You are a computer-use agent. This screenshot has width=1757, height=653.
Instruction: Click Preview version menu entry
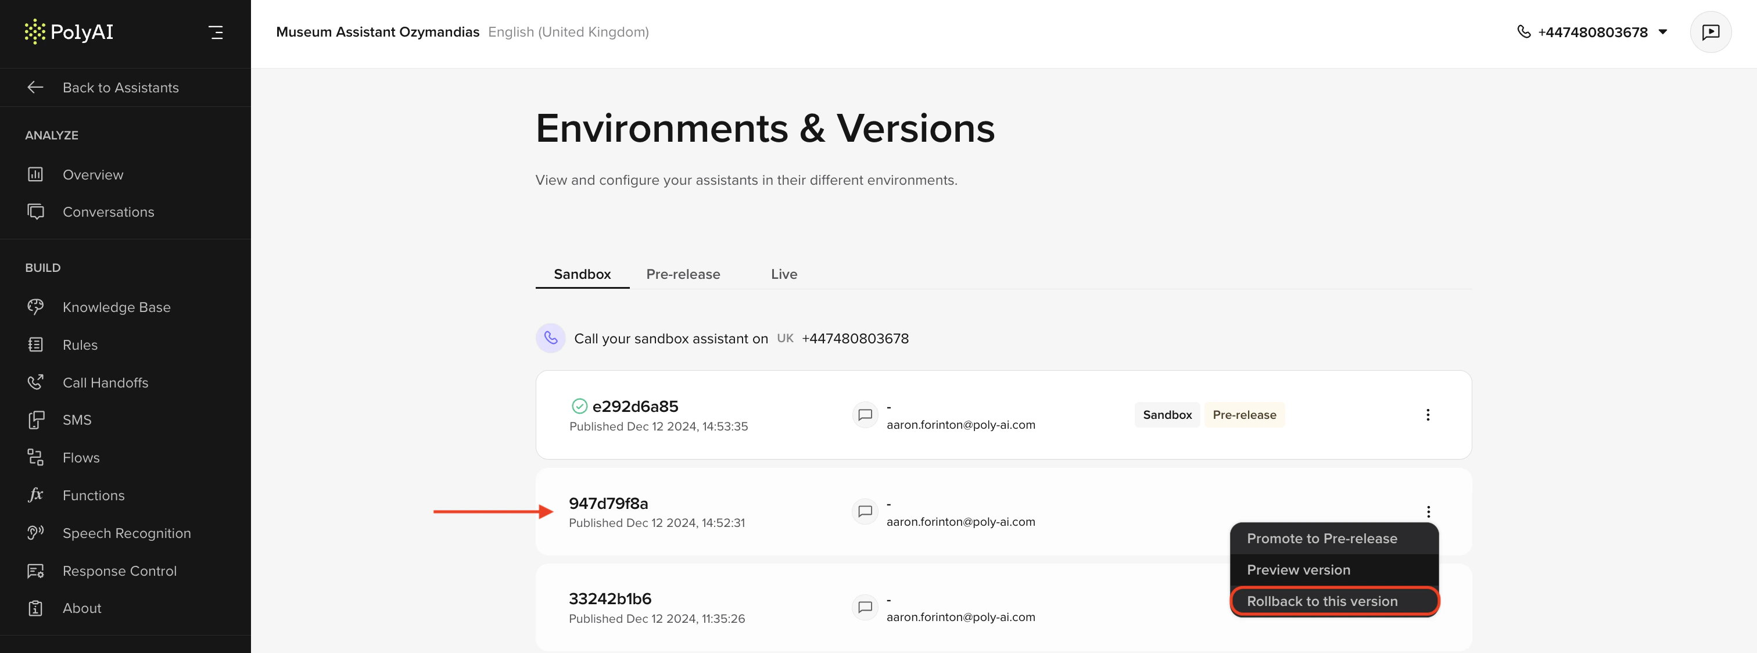[1298, 570]
